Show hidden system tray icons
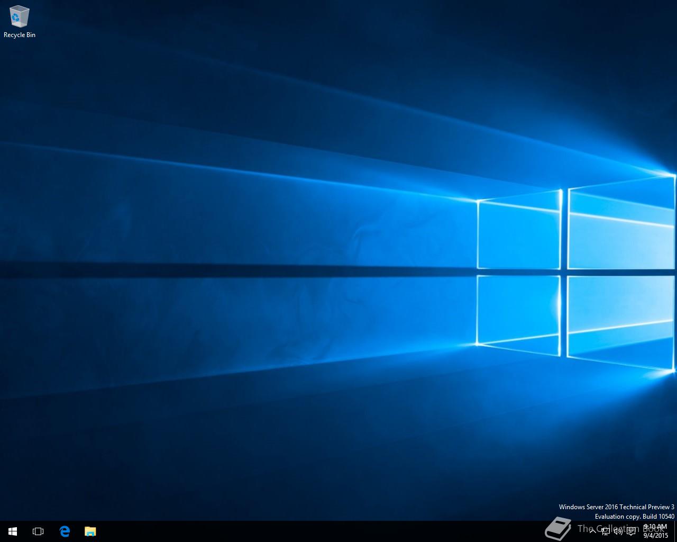The width and height of the screenshot is (677, 542). point(592,531)
